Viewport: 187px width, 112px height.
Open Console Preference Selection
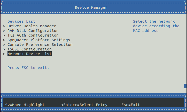(x=40, y=45)
